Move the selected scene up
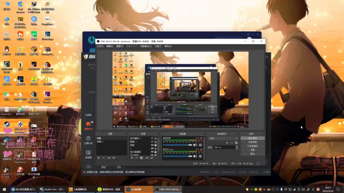344x193 pixels. [109, 158]
